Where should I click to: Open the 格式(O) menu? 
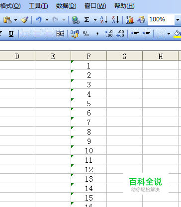(10, 6)
